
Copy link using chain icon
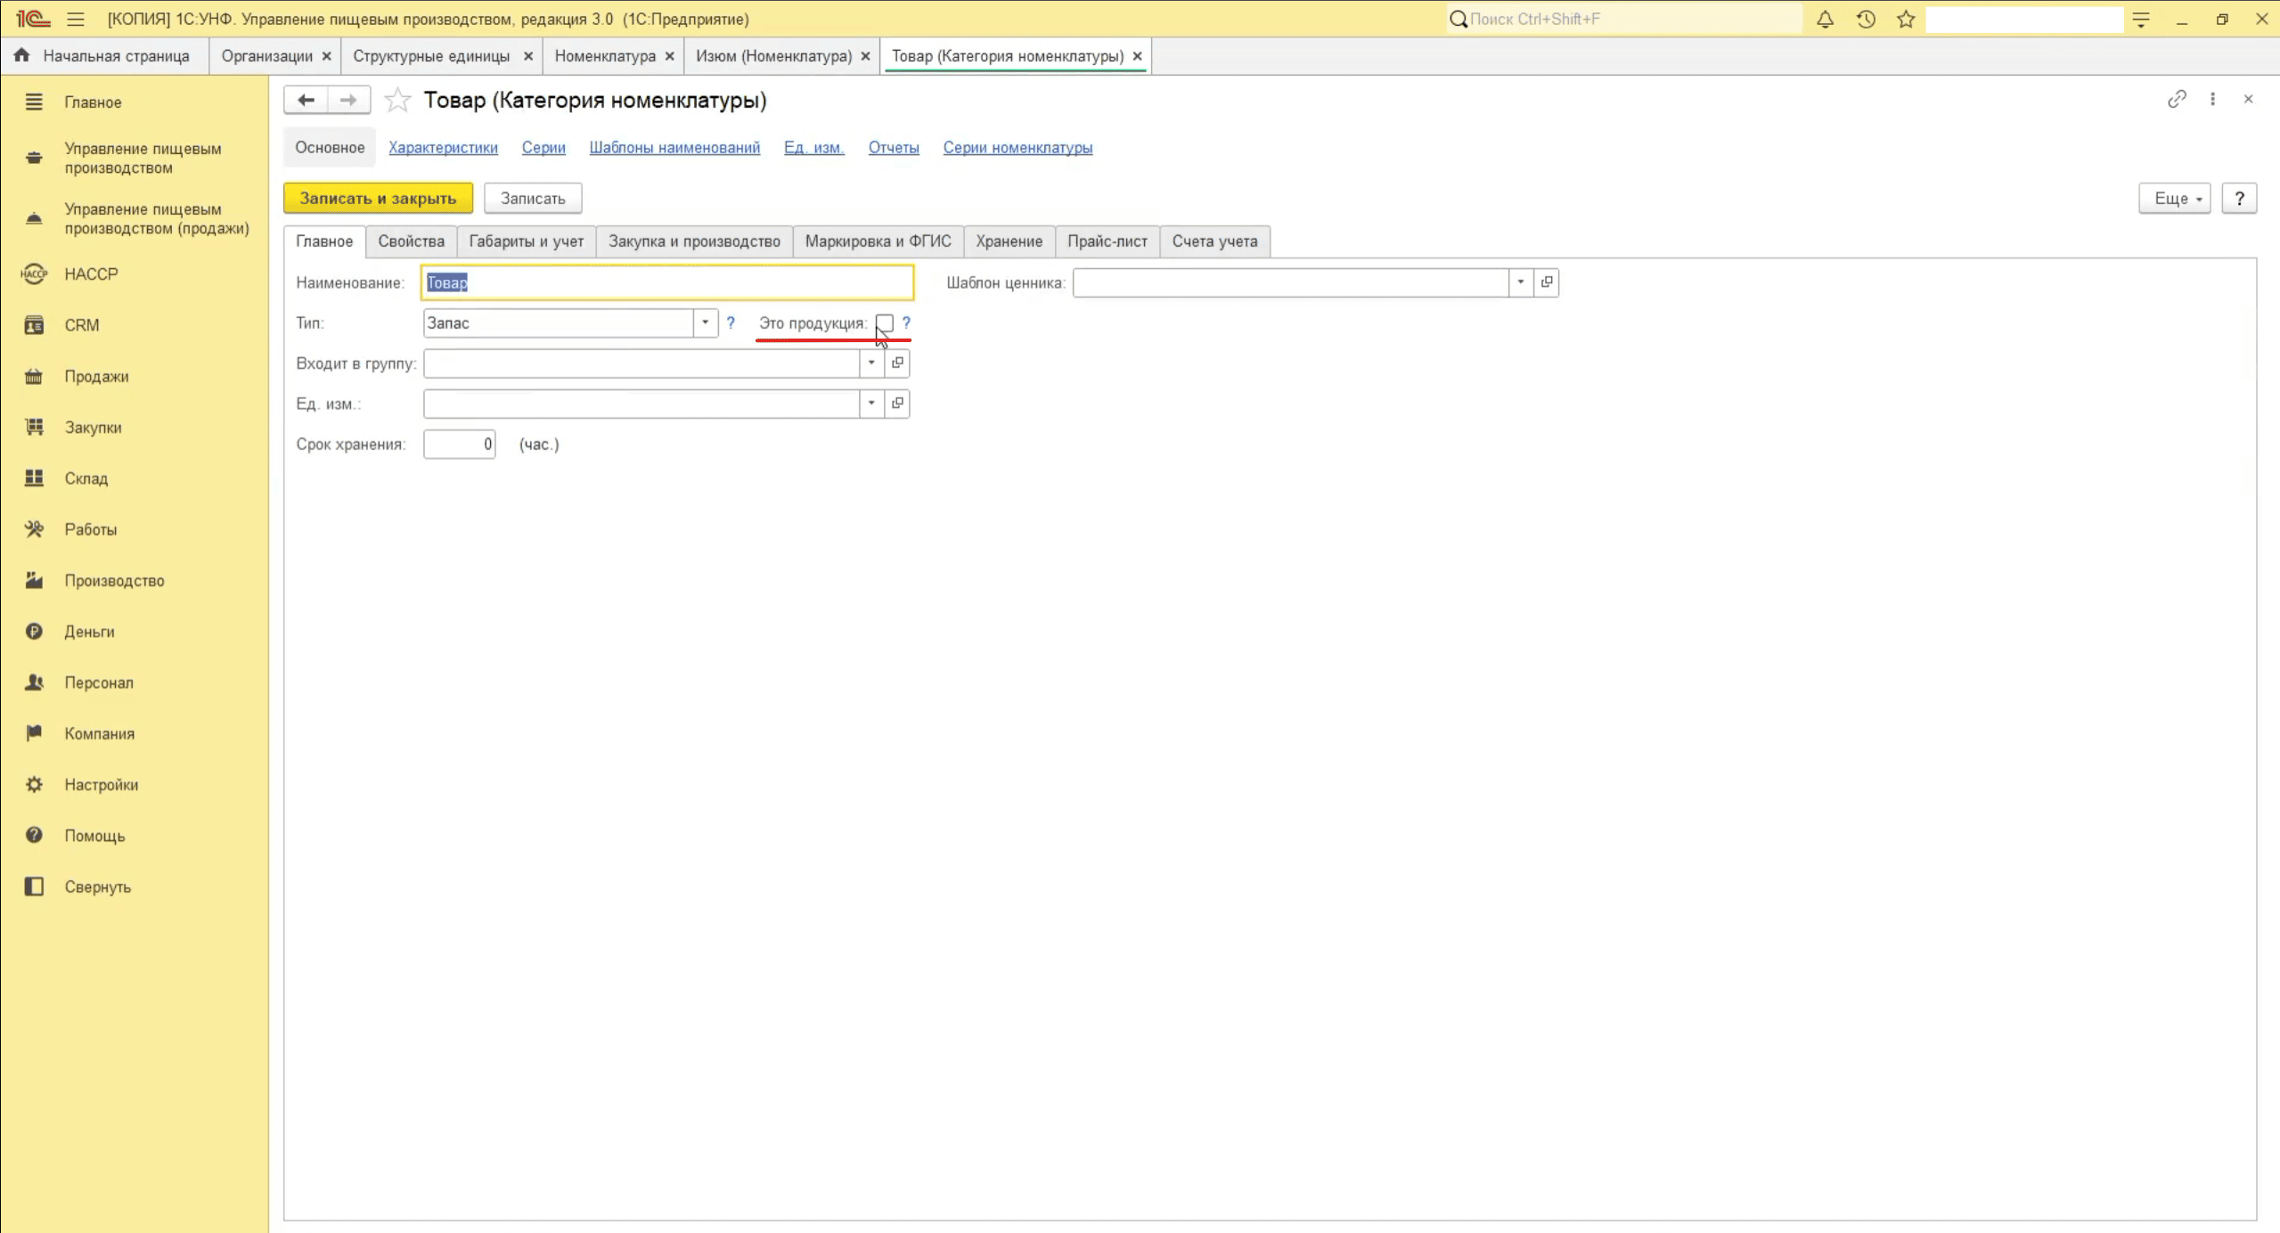coord(2177,99)
